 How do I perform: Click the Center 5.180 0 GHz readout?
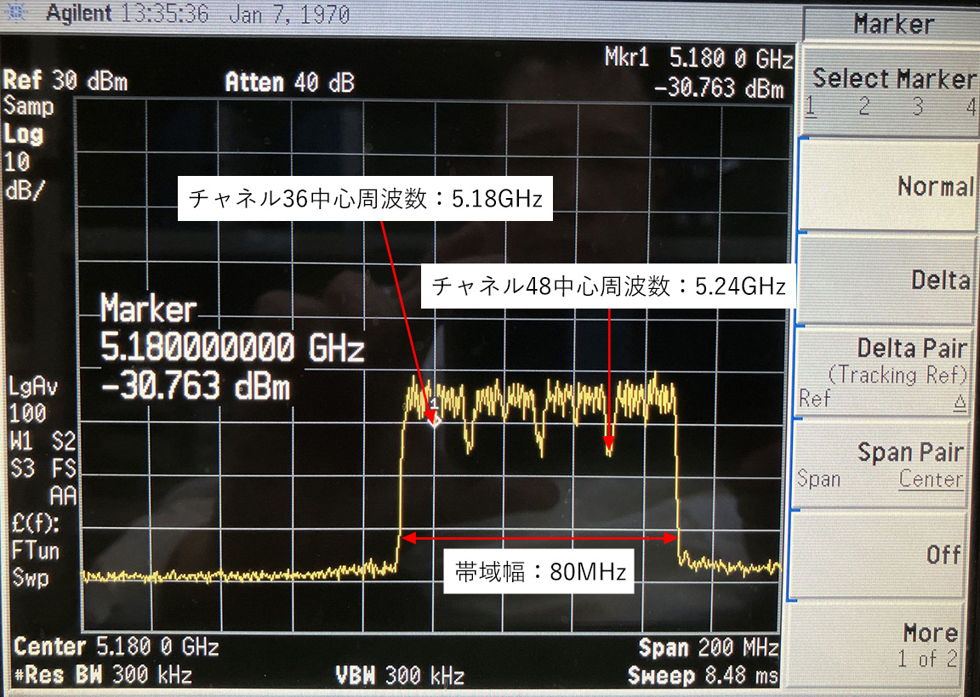117,648
